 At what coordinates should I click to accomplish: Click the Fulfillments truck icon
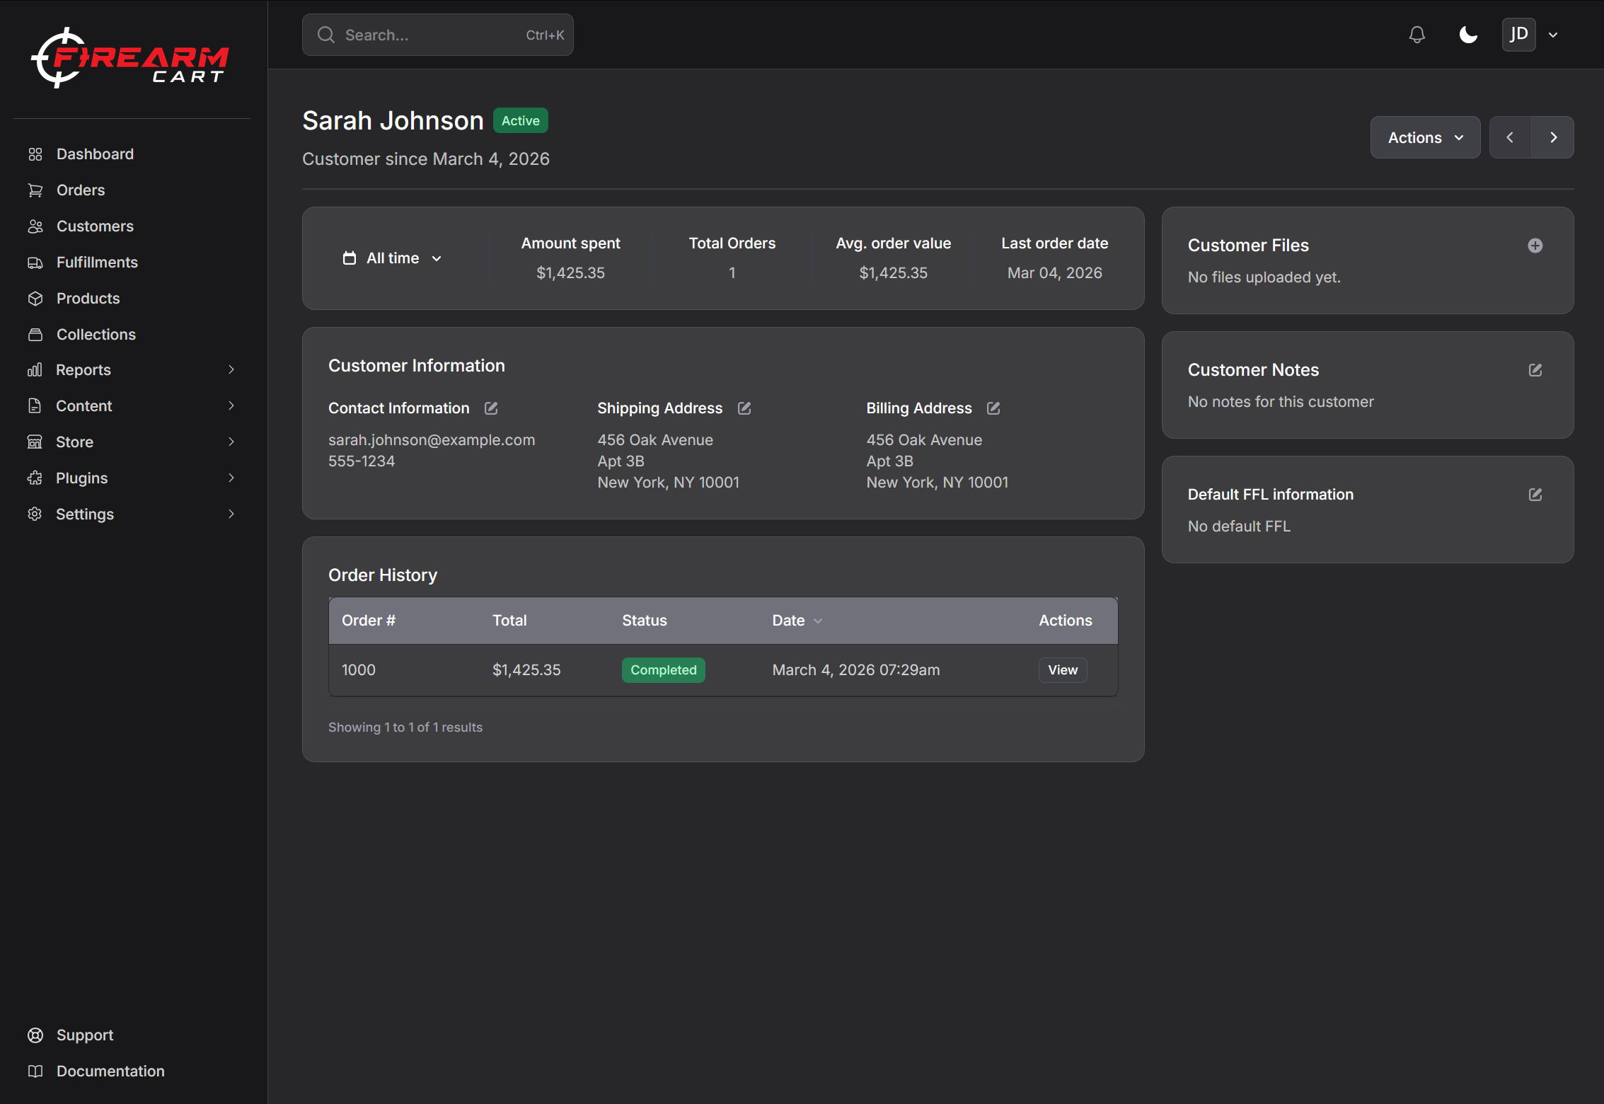click(35, 263)
